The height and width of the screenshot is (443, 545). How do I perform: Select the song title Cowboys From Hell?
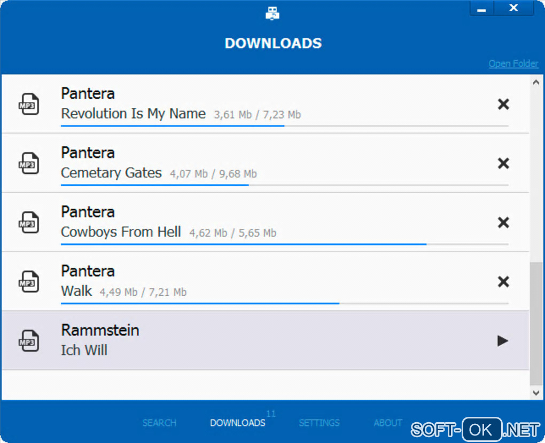coord(121,232)
